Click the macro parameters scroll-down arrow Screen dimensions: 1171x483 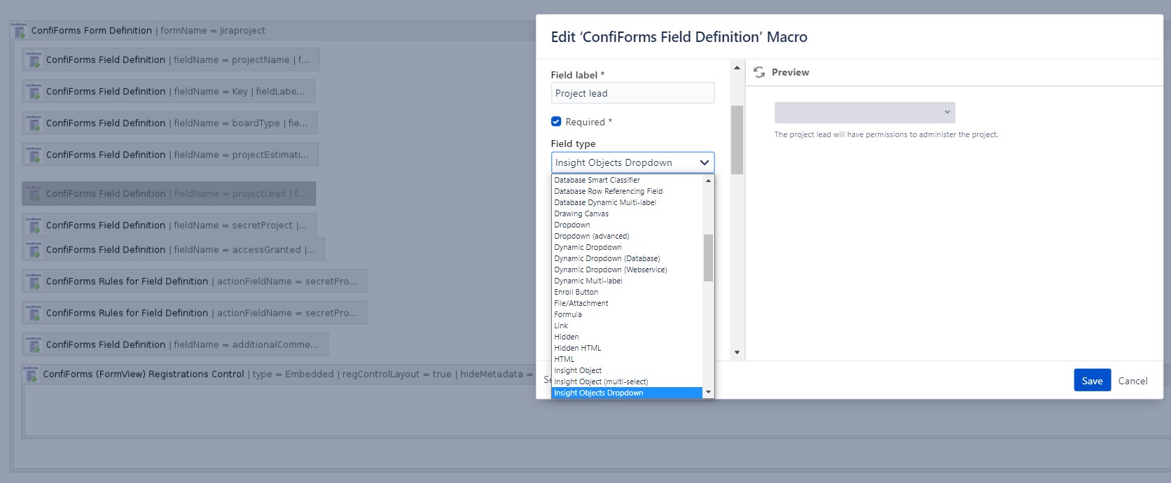coord(737,352)
